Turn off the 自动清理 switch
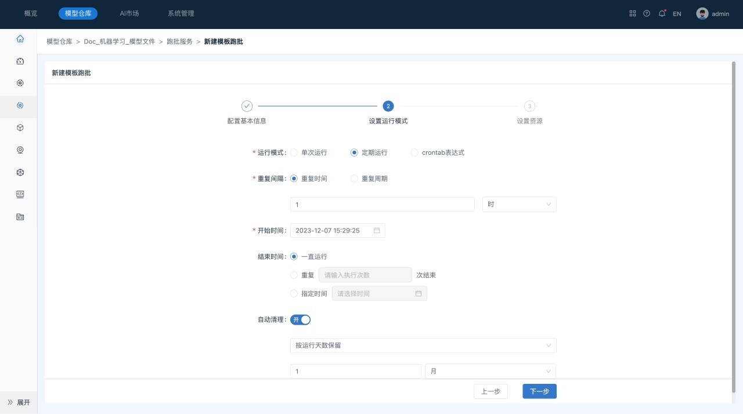Image resolution: width=743 pixels, height=414 pixels. pyautogui.click(x=301, y=319)
